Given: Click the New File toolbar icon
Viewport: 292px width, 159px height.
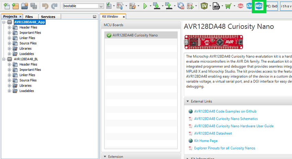Looking at the screenshot, I should [7, 6].
